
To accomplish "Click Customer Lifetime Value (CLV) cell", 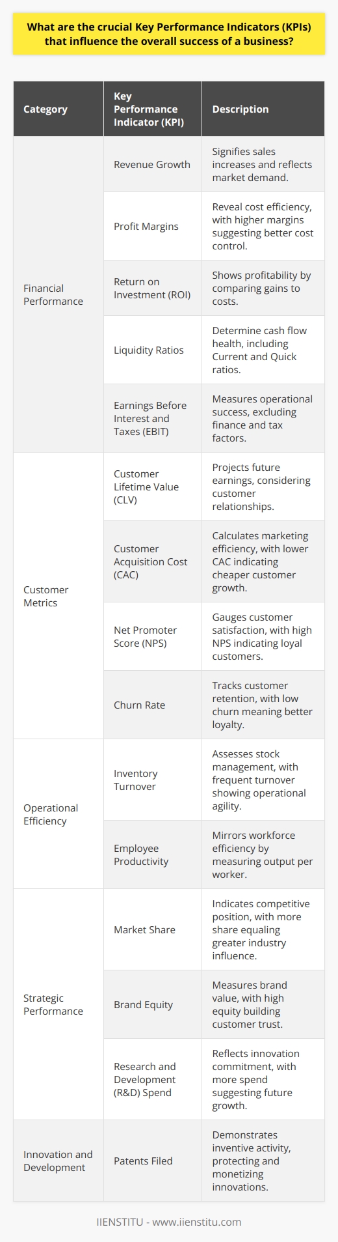I will (153, 487).
